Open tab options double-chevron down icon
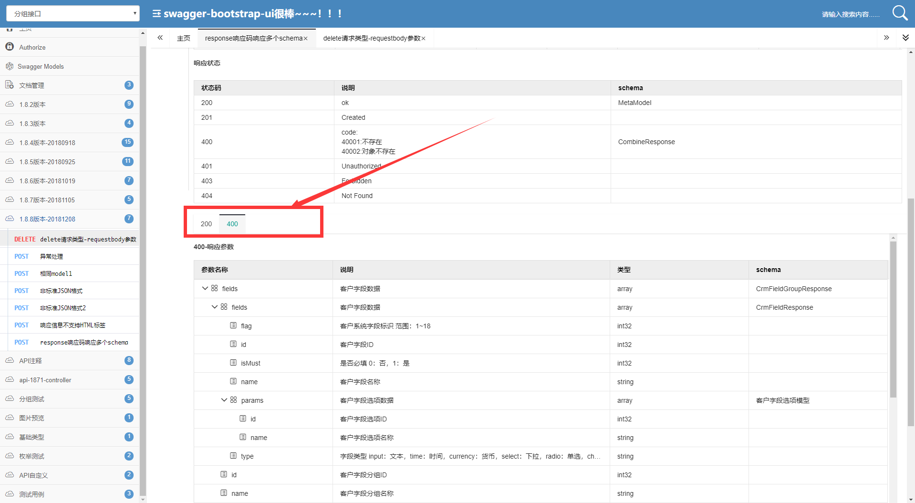The height and width of the screenshot is (503, 915). pyautogui.click(x=905, y=38)
